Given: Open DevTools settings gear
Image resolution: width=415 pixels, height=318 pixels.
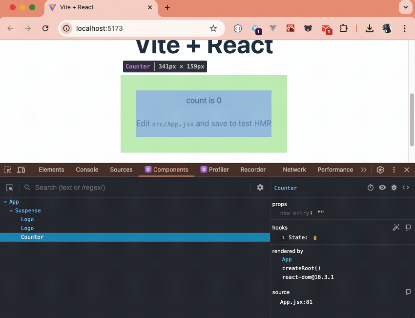Looking at the screenshot, I should (x=380, y=170).
